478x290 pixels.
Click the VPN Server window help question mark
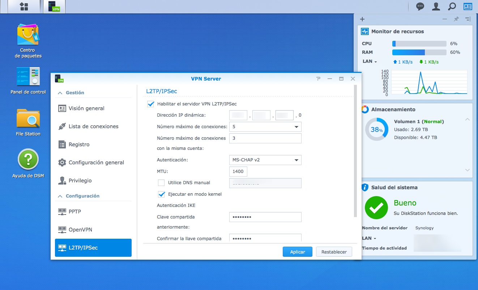tap(318, 79)
